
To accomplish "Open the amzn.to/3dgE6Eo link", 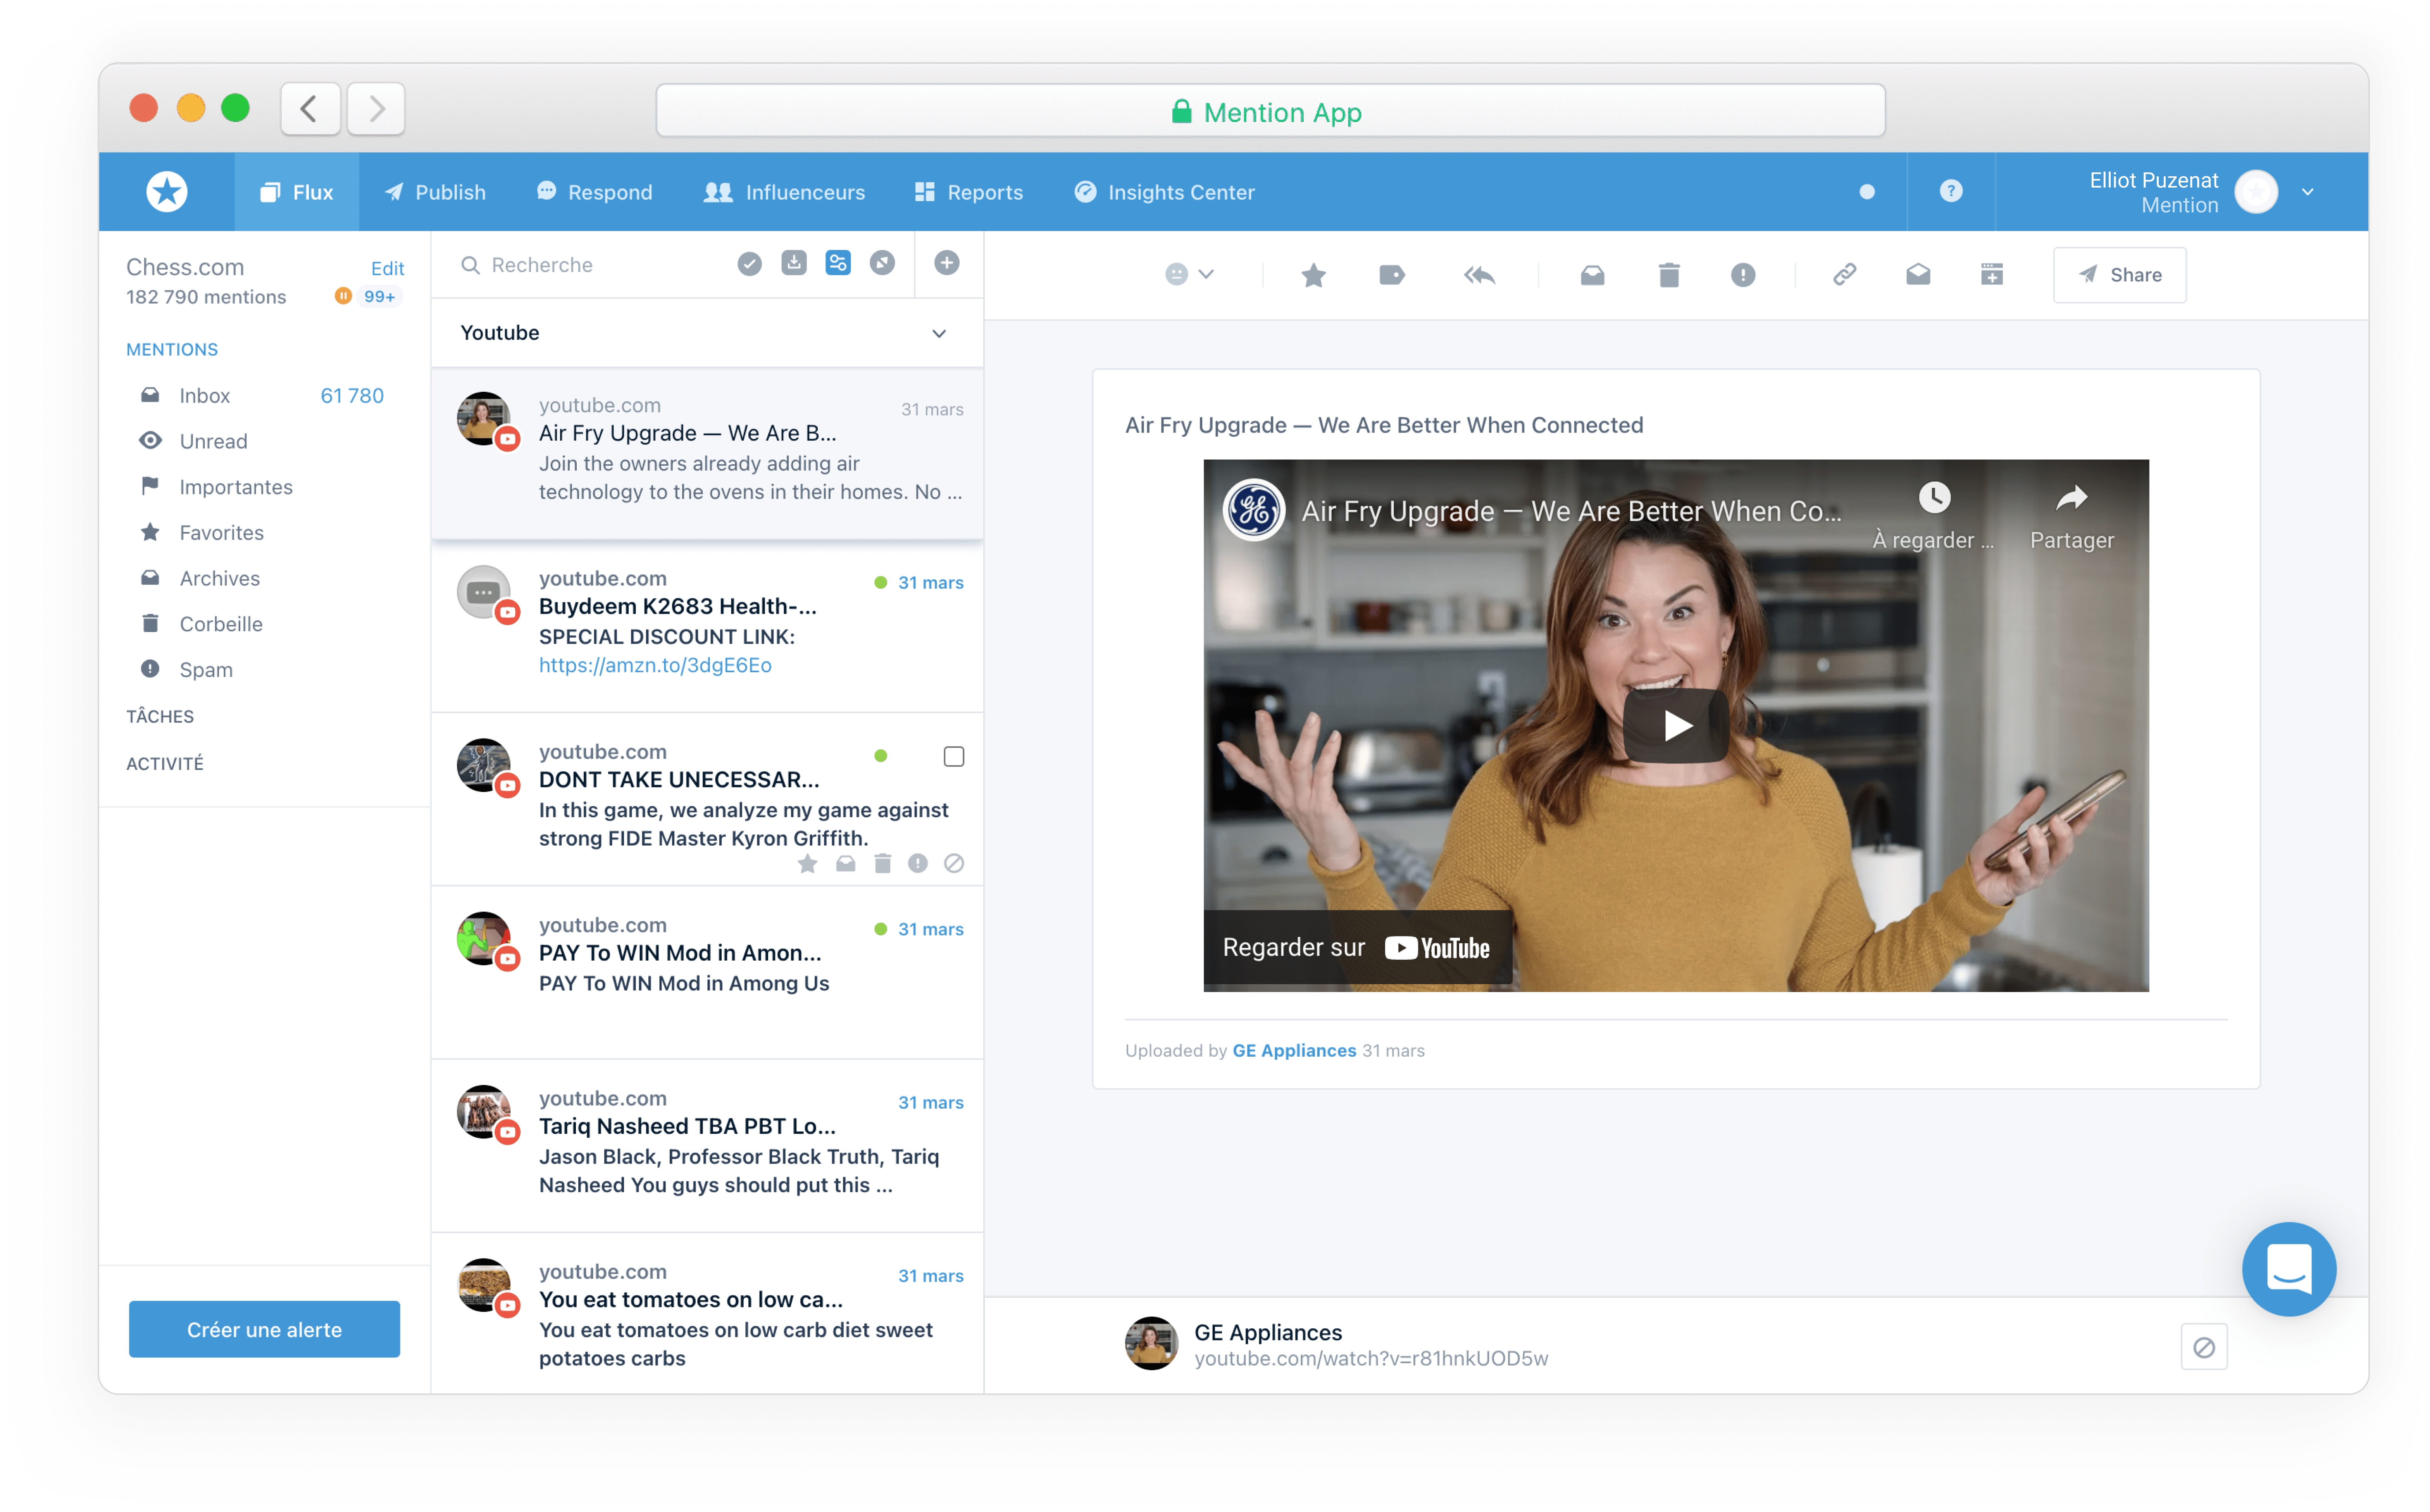I will click(x=655, y=666).
